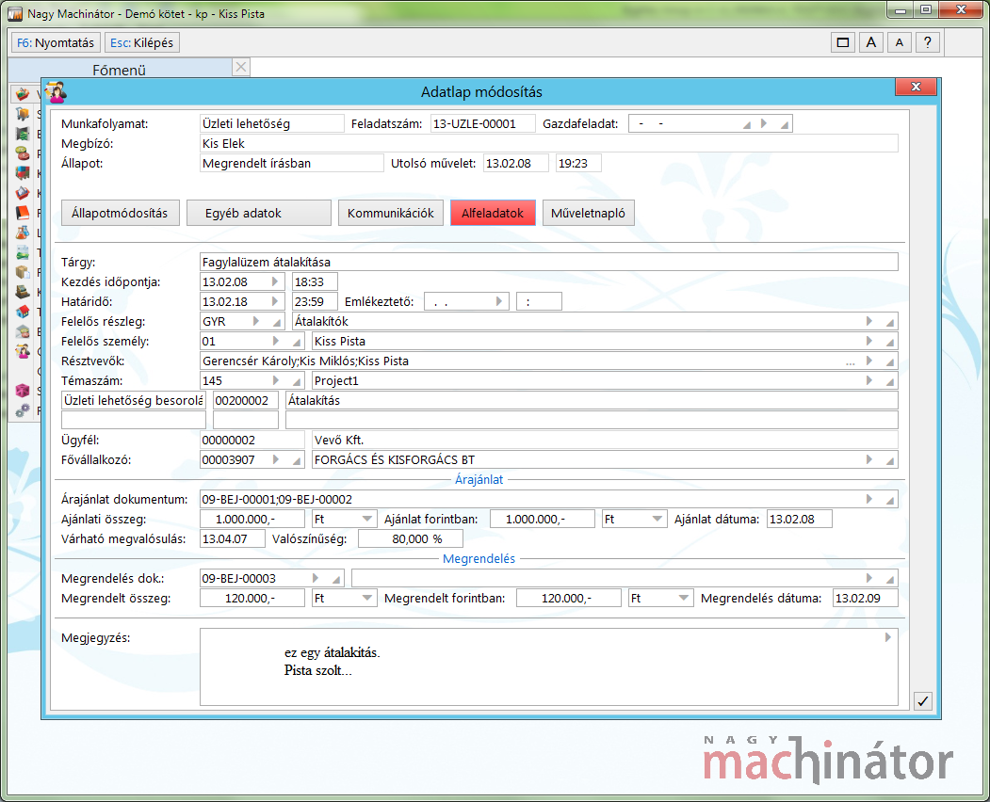This screenshot has width=990, height=802.
Task: Click the small font 'A' toolbar icon
Action: pos(900,42)
